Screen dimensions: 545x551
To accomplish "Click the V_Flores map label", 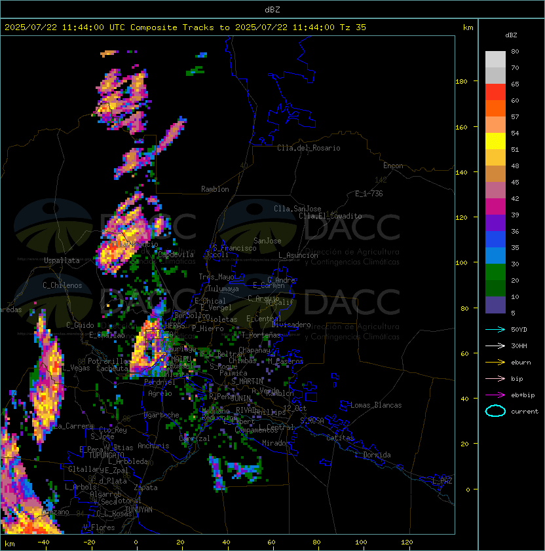I will tap(99, 527).
